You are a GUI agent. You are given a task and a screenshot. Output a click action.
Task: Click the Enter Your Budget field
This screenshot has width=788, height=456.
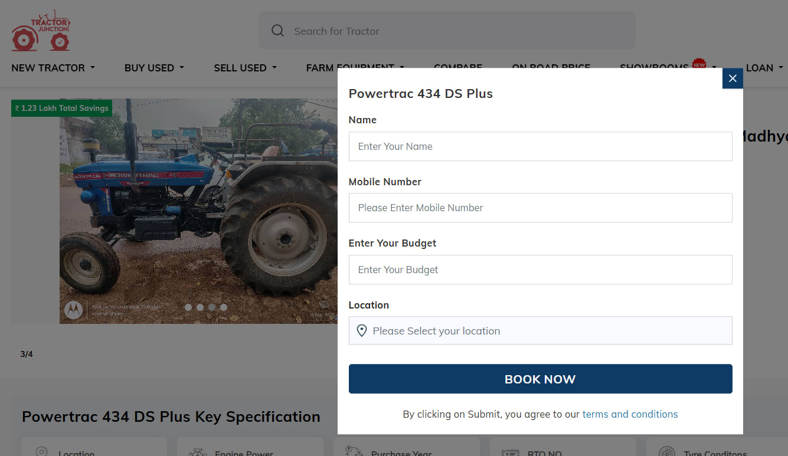tap(540, 270)
